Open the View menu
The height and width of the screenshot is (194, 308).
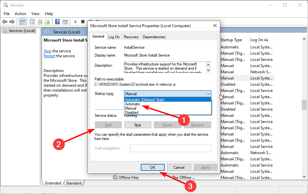click(x=35, y=14)
